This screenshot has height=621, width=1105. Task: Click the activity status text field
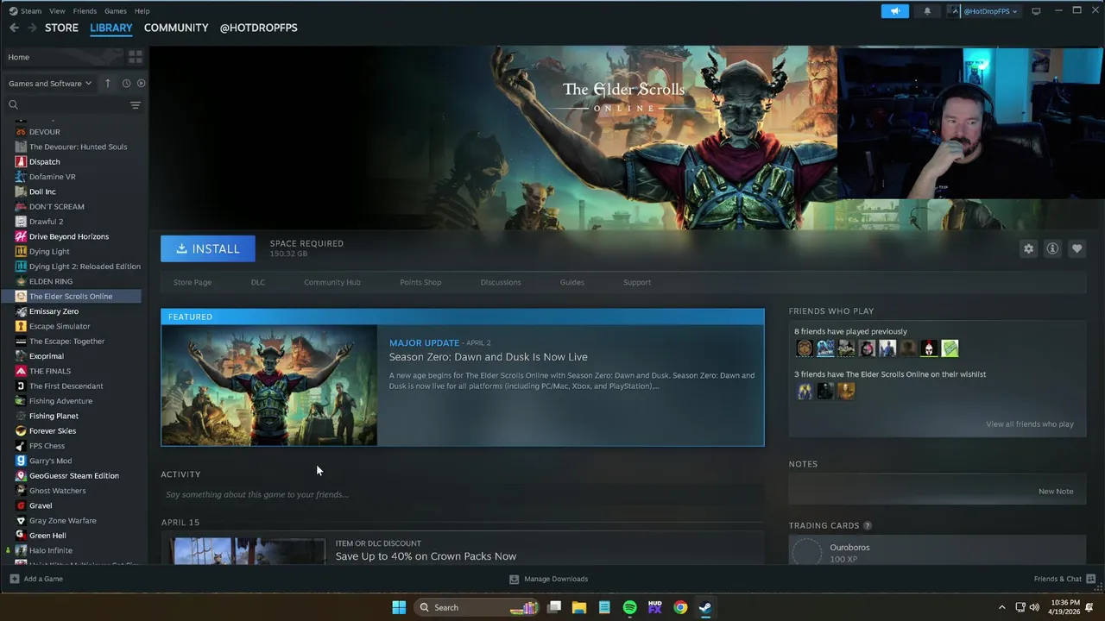462,494
